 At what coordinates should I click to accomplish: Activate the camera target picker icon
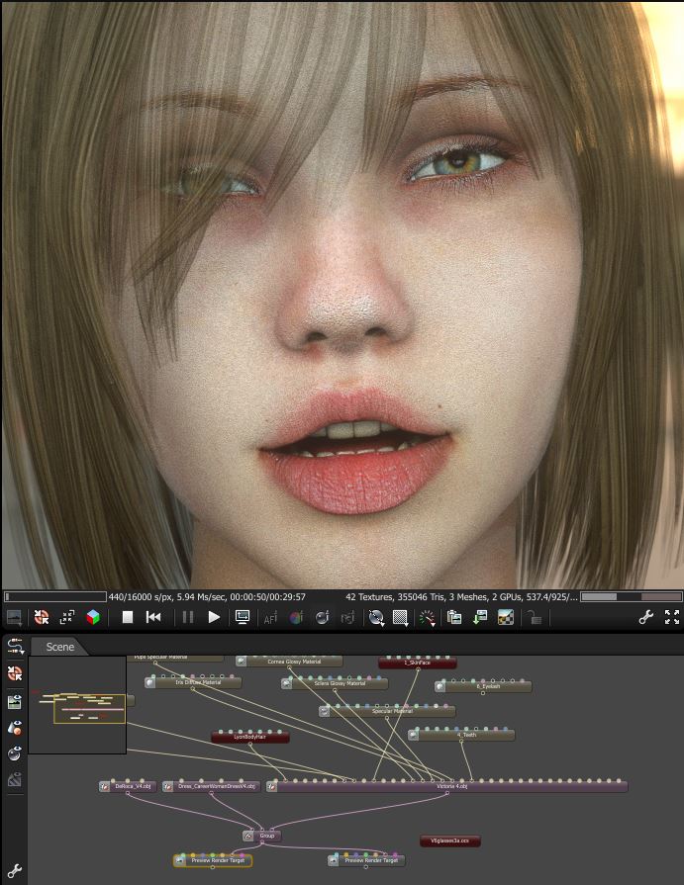point(347,617)
